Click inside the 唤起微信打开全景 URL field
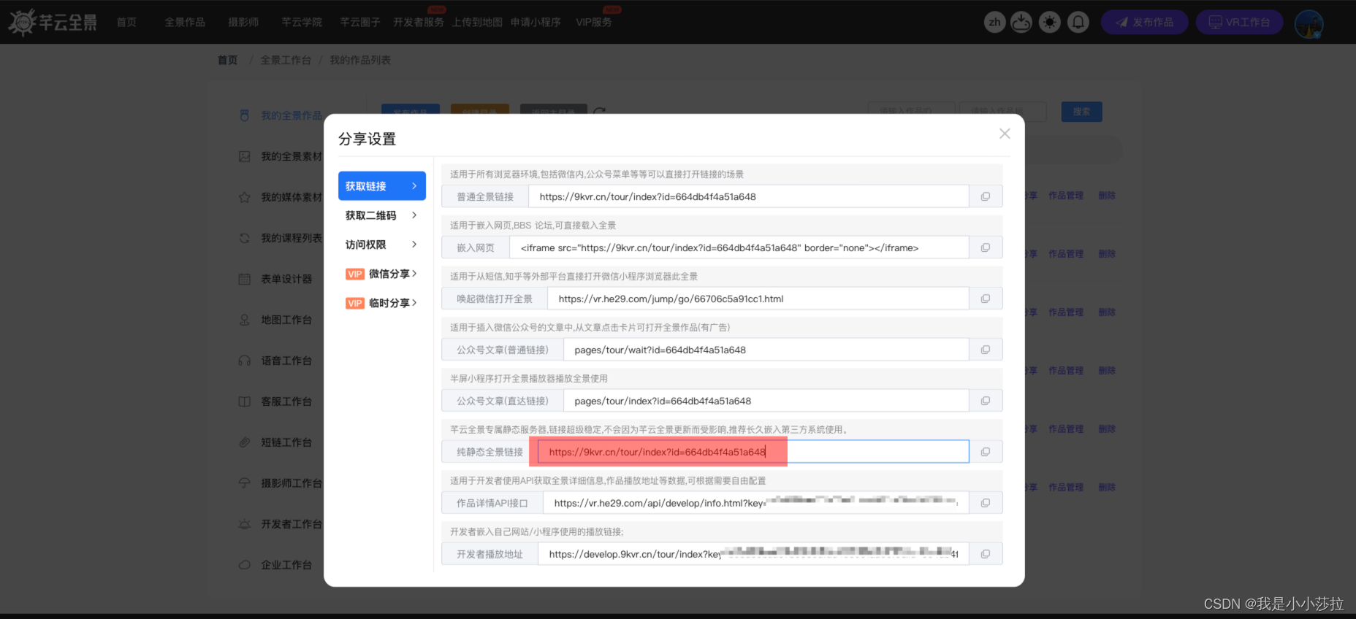The height and width of the screenshot is (619, 1356). (758, 299)
